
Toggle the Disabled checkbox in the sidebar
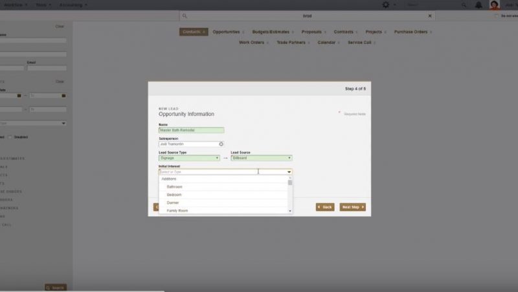pyautogui.click(x=10, y=137)
